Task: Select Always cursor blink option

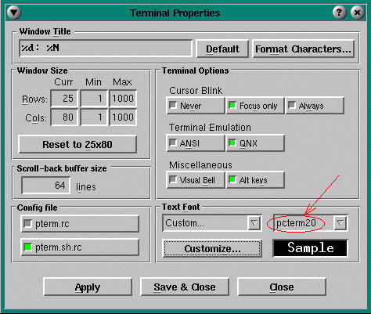Action: point(315,106)
